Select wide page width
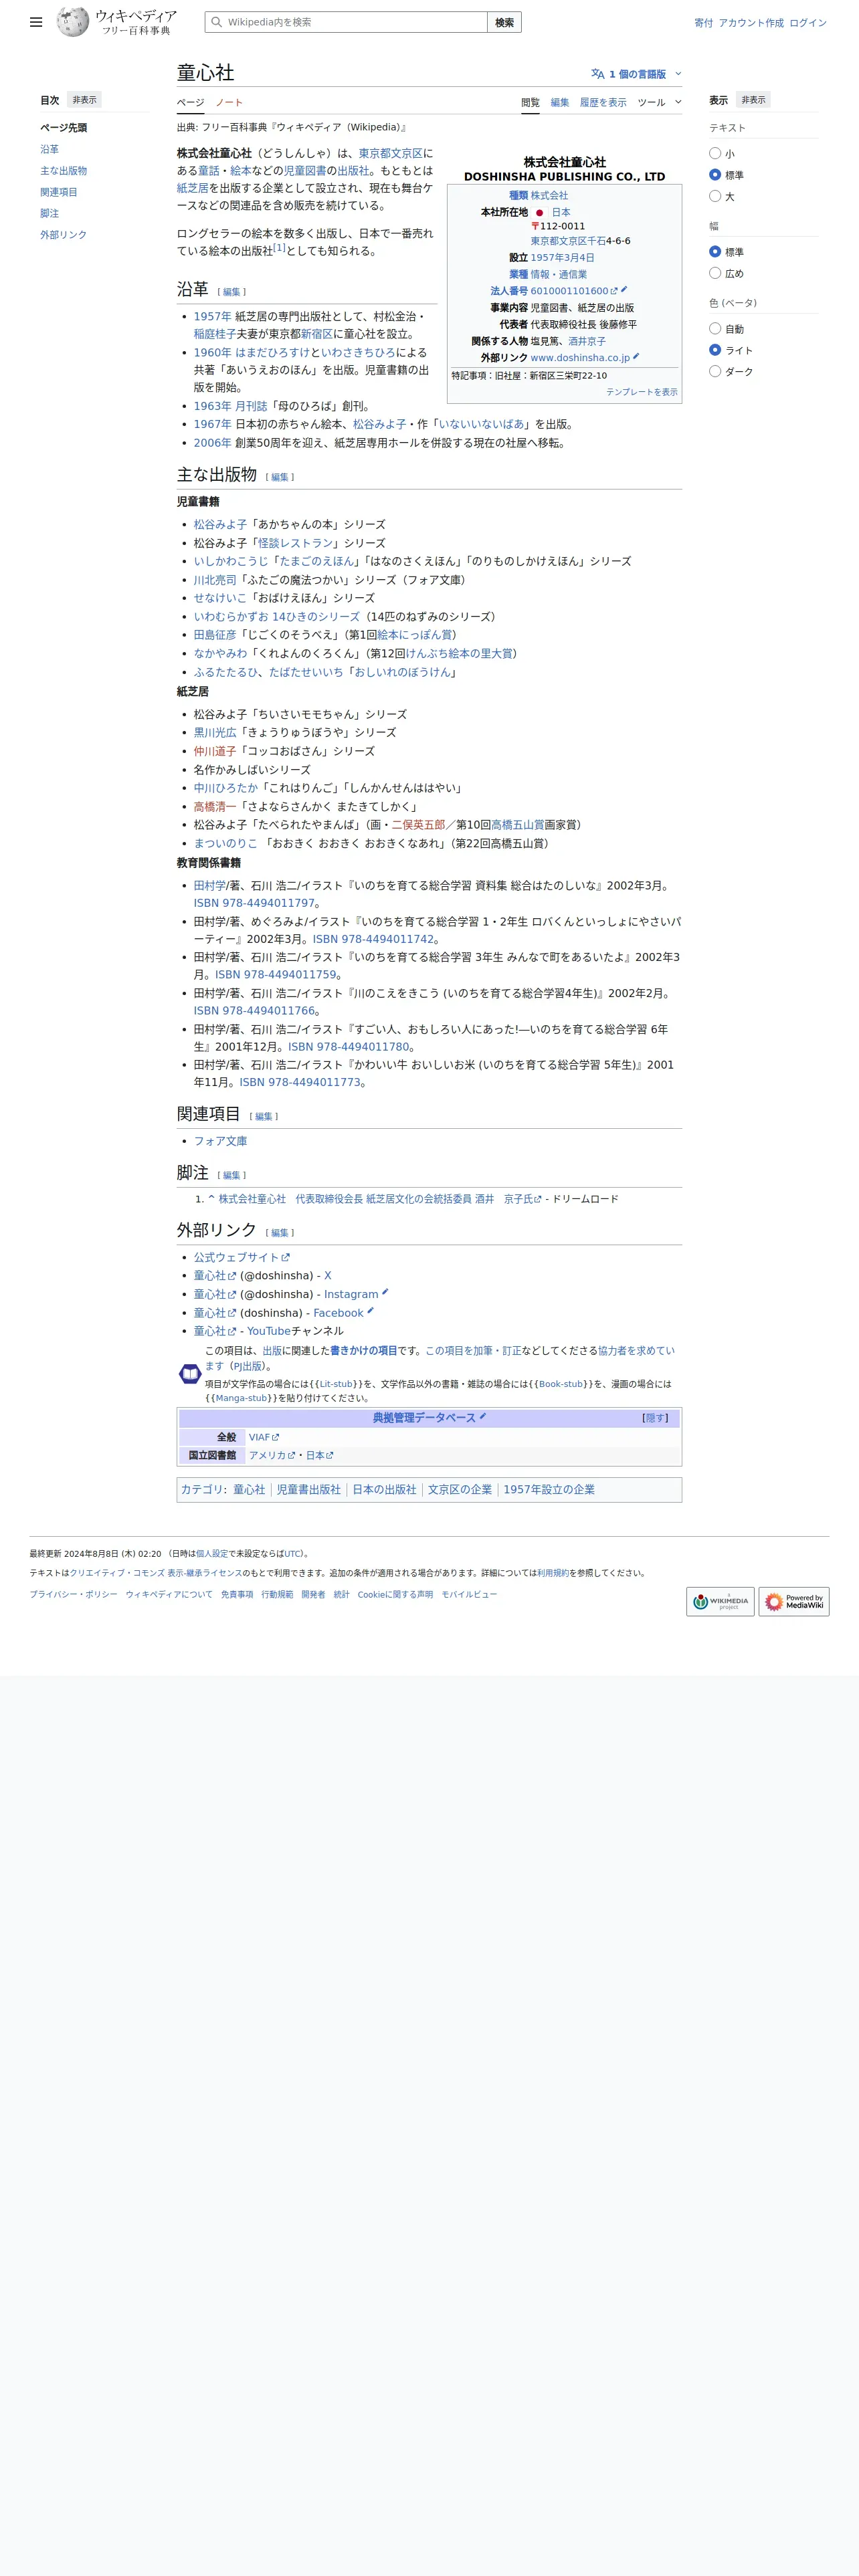Viewport: 859px width, 2576px height. pyautogui.click(x=715, y=273)
